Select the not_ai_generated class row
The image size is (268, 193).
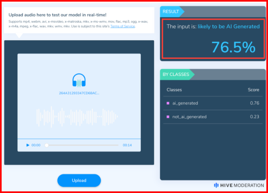point(213,117)
